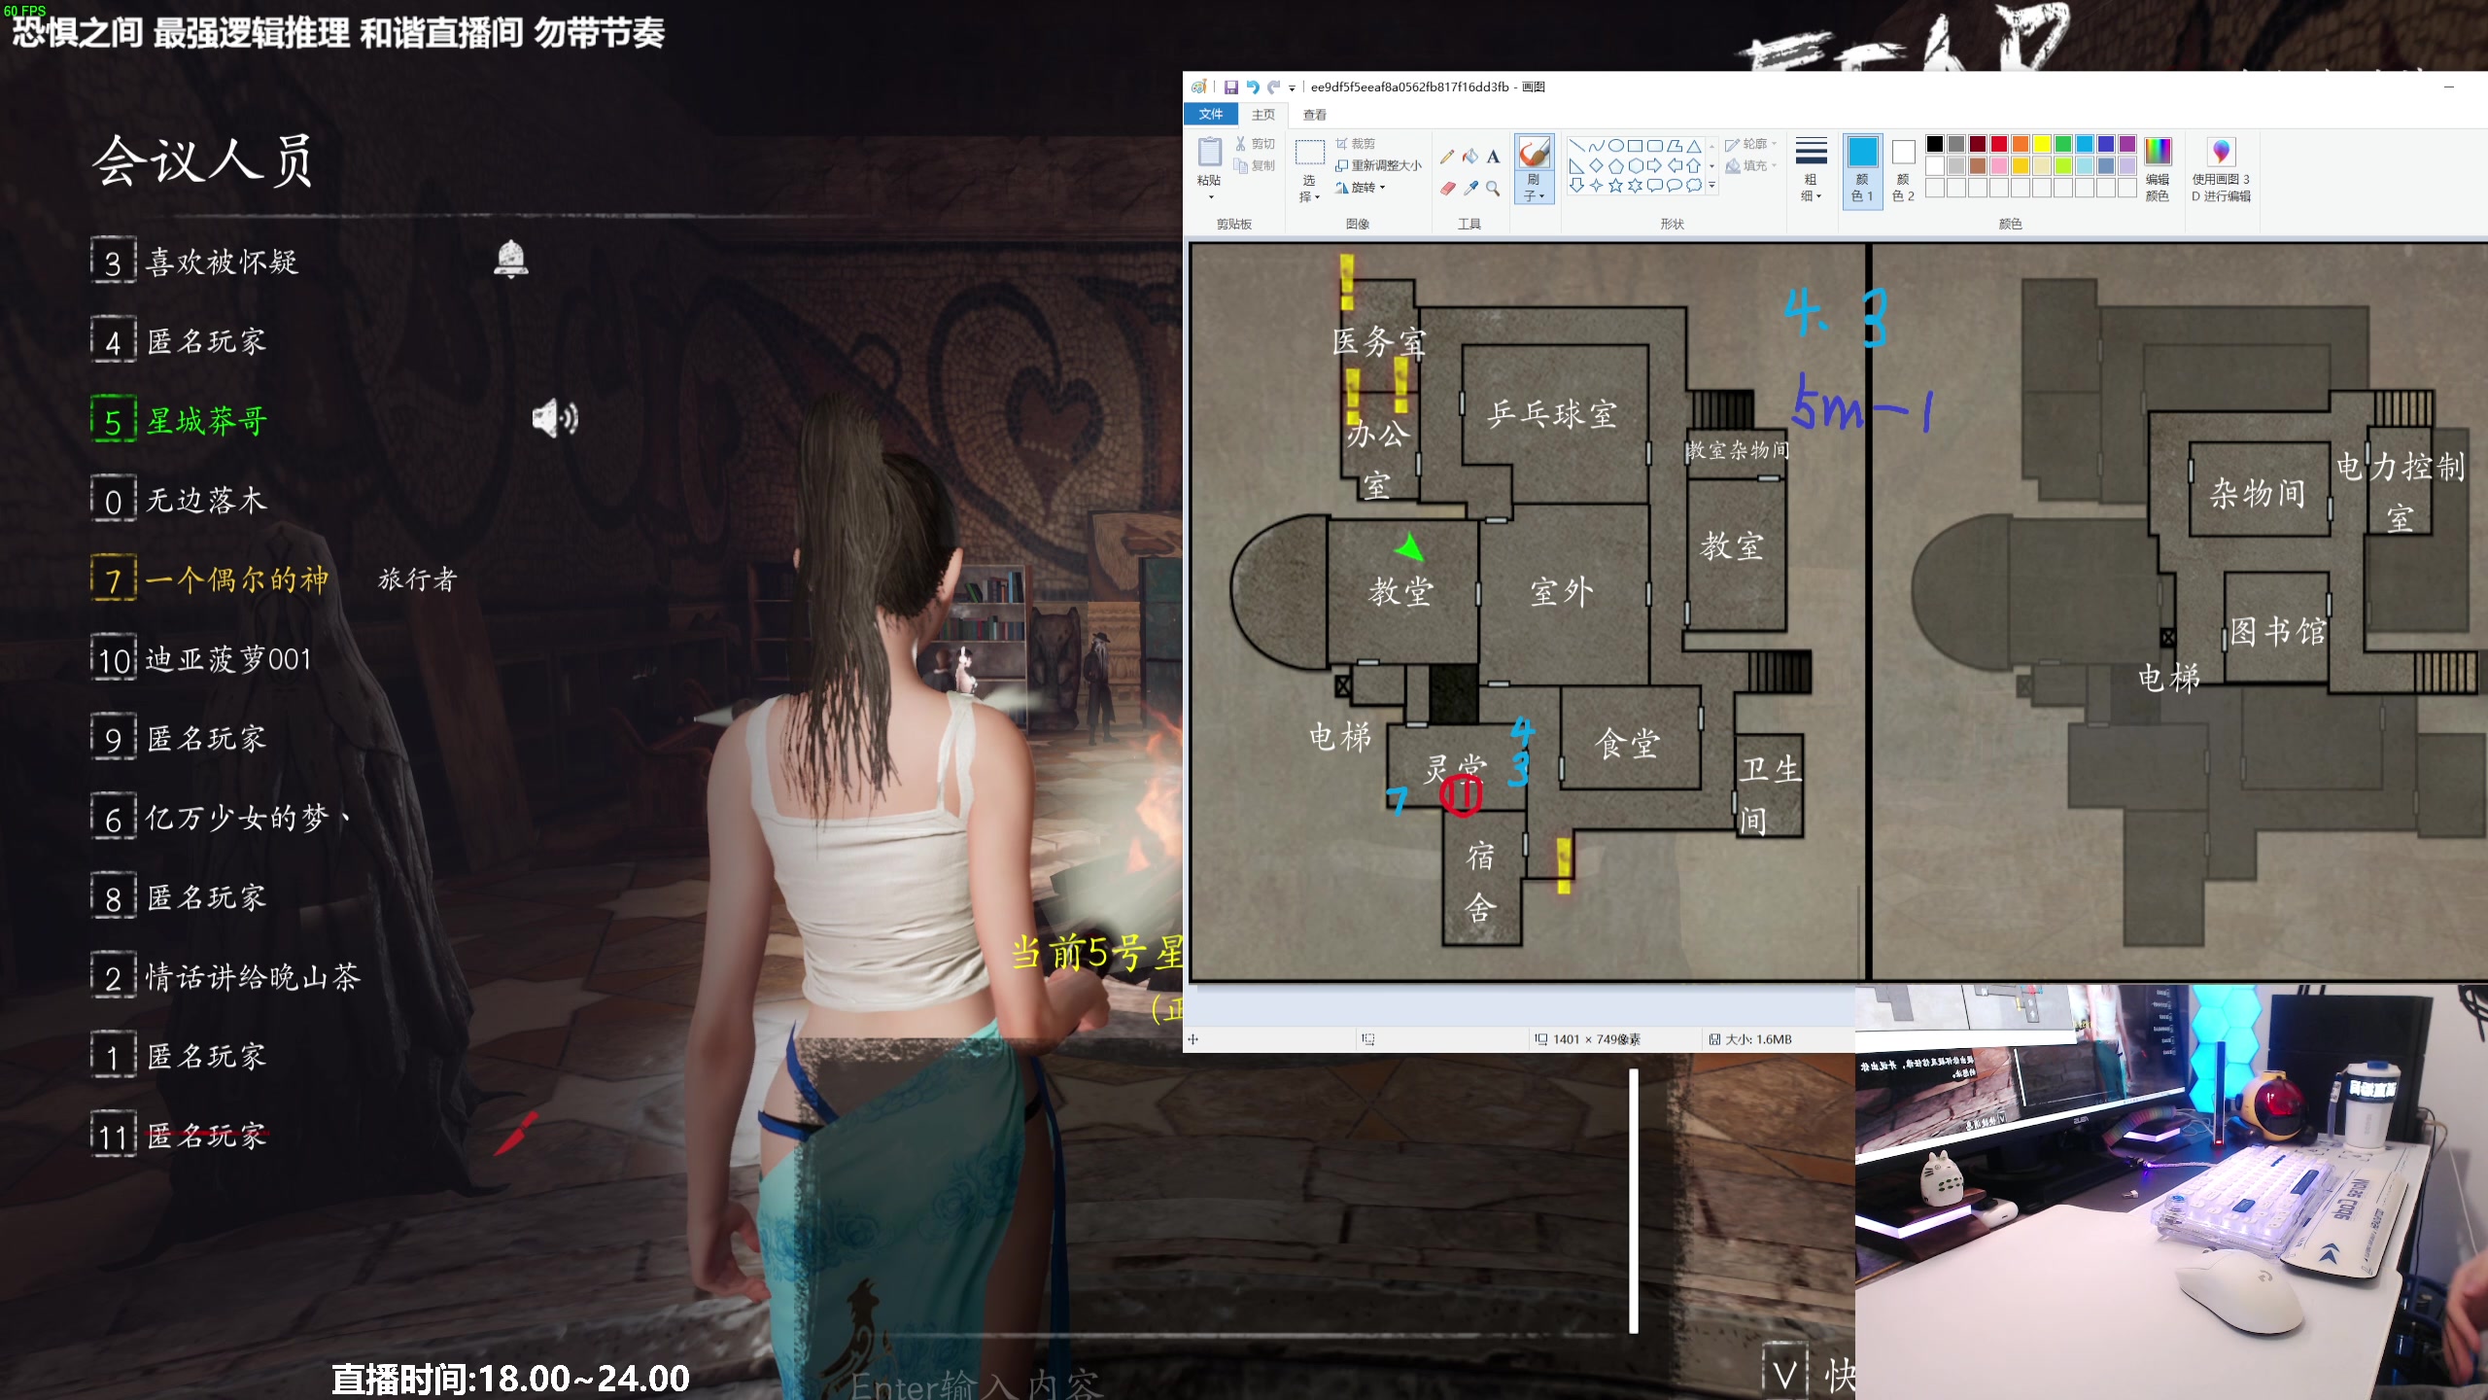
Task: Select player 10 迪亚菠萝001 in meeting list
Action: click(201, 659)
